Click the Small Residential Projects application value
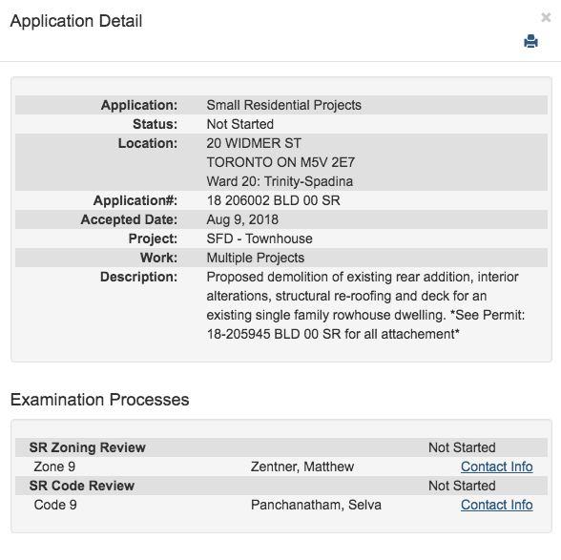The width and height of the screenshot is (561, 560). point(283,105)
